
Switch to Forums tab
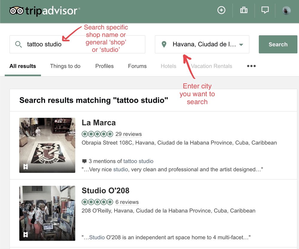[137, 66]
